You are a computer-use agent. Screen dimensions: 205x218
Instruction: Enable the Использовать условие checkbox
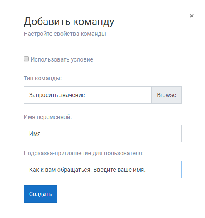point(26,59)
